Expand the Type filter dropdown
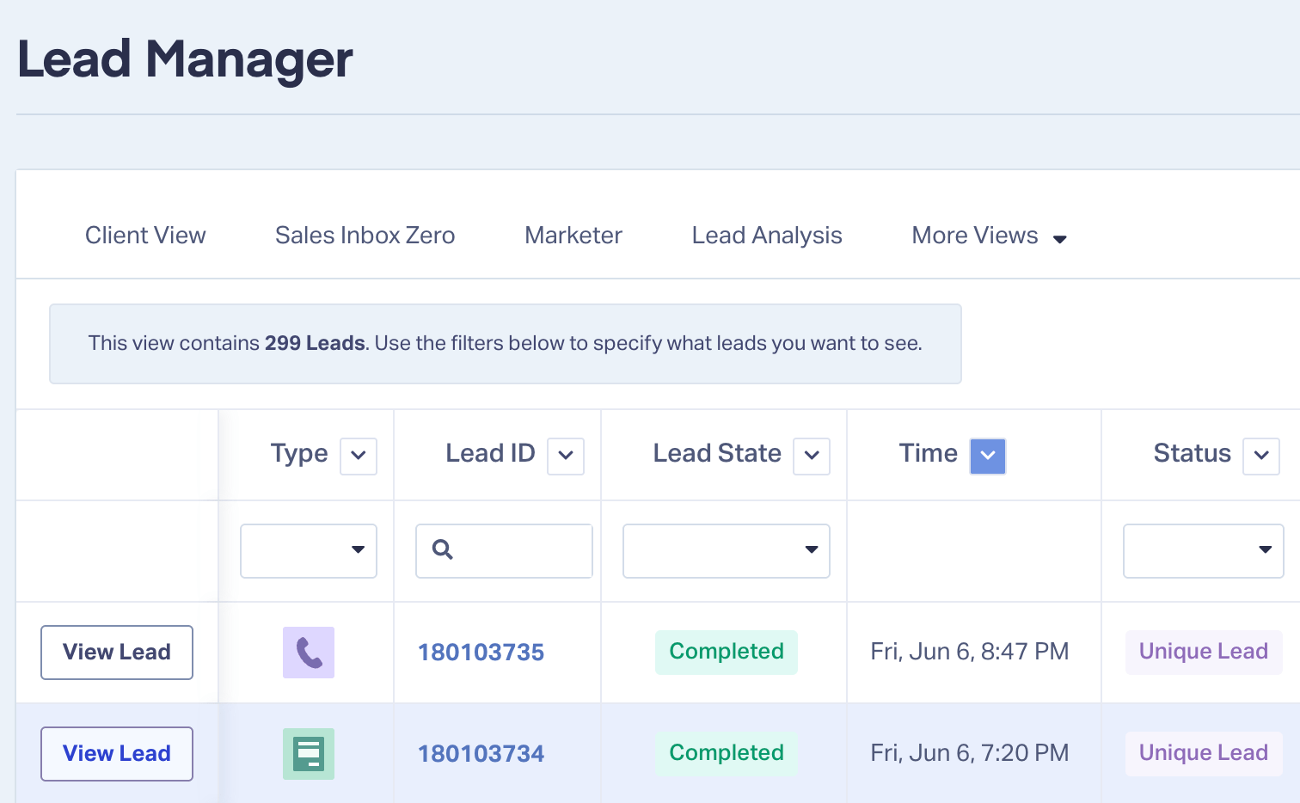The image size is (1300, 803). coord(309,551)
